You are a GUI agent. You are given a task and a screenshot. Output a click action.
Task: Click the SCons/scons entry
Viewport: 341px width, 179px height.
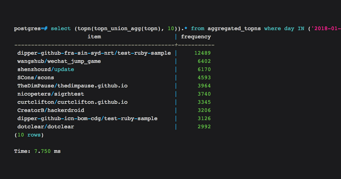point(36,78)
